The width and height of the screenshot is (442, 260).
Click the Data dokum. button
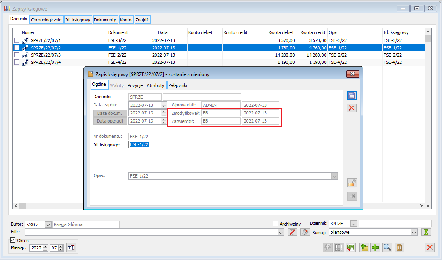110,113
